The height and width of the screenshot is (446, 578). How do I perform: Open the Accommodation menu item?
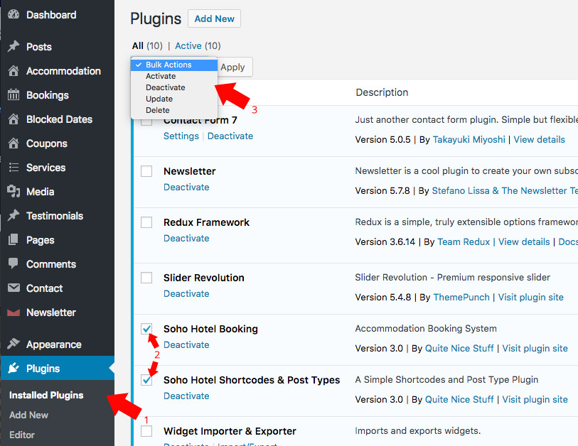pyautogui.click(x=63, y=71)
